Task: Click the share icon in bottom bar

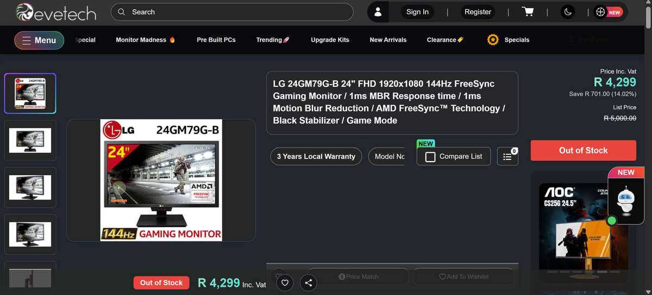Action: pyautogui.click(x=309, y=283)
